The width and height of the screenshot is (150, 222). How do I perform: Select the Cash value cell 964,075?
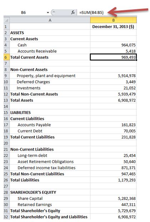pyautogui.click(x=114, y=45)
